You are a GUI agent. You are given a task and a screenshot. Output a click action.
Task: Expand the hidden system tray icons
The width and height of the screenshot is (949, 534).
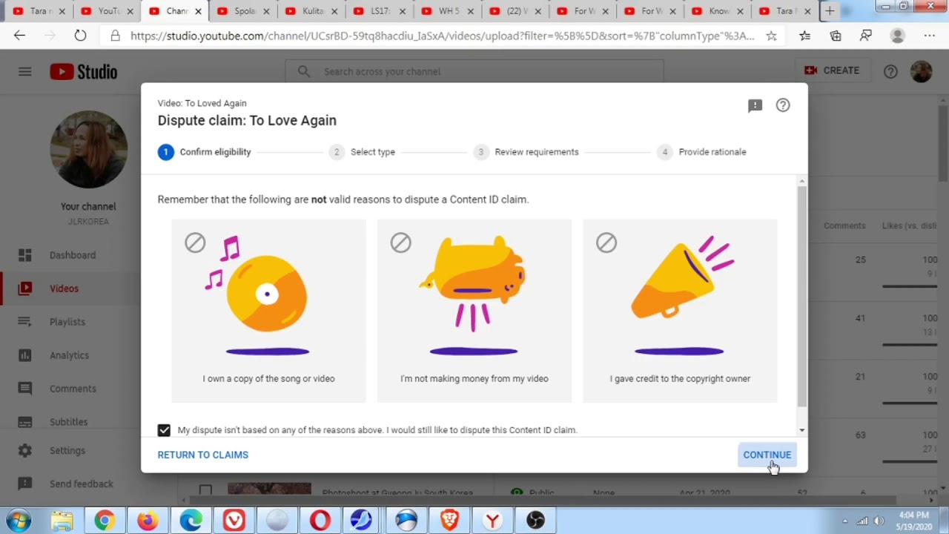(844, 521)
